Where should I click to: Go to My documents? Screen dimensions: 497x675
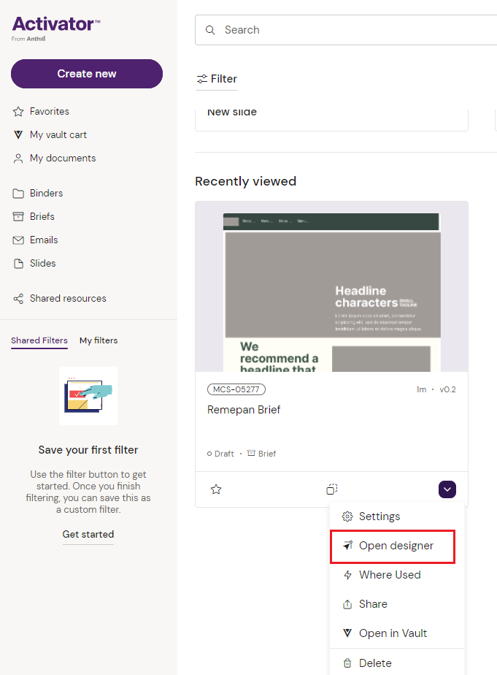pos(62,159)
